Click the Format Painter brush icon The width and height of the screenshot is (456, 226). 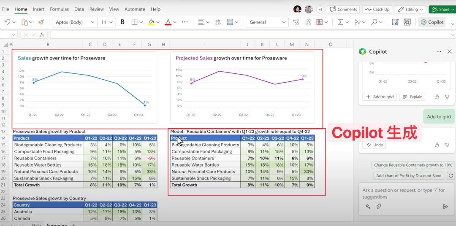point(41,22)
